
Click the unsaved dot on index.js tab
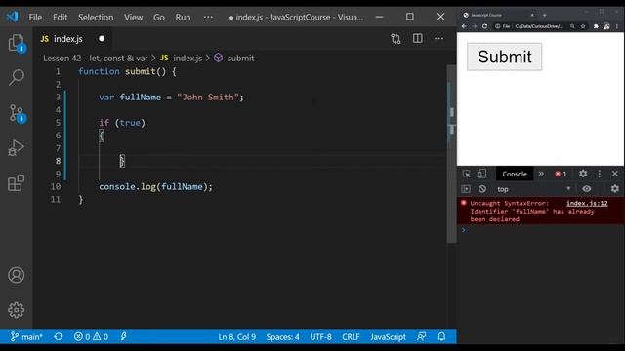pyautogui.click(x=102, y=39)
